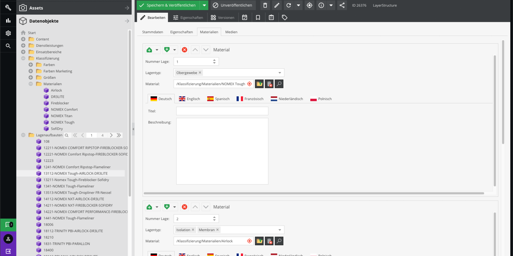Collapse the Klassifizierung folder
The height and width of the screenshot is (256, 513).
point(23,58)
